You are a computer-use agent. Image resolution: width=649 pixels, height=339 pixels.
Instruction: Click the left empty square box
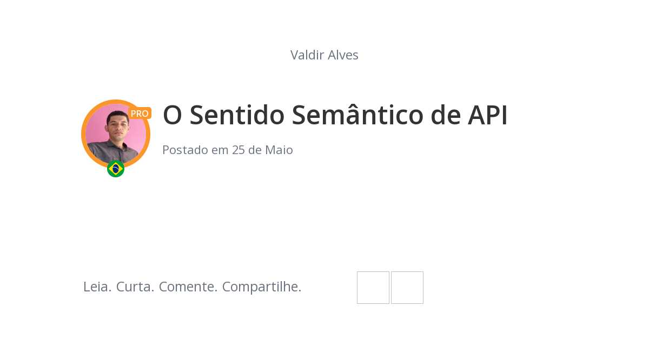(x=373, y=288)
